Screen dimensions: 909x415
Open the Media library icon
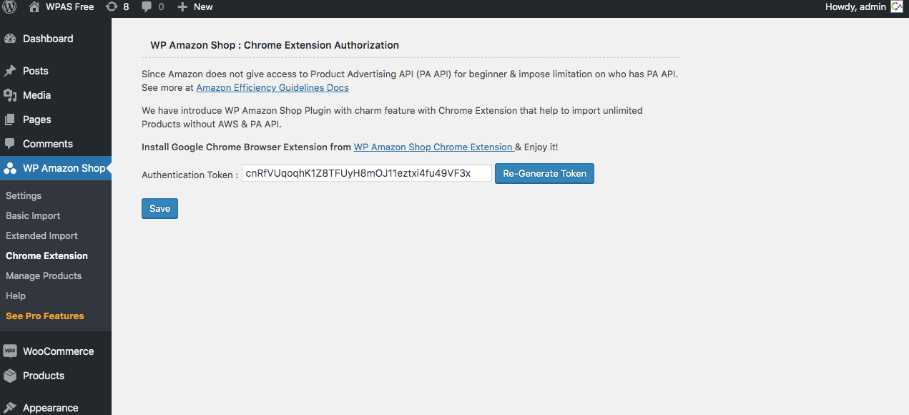click(10, 95)
